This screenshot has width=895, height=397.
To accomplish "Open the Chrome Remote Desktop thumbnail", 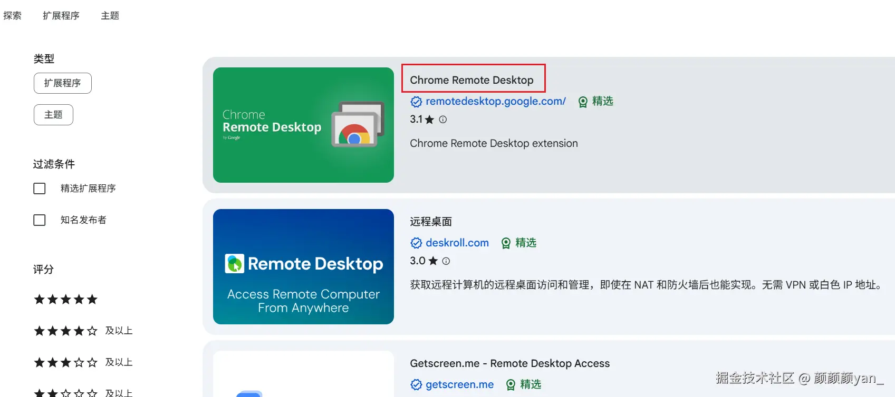I will pos(303,125).
